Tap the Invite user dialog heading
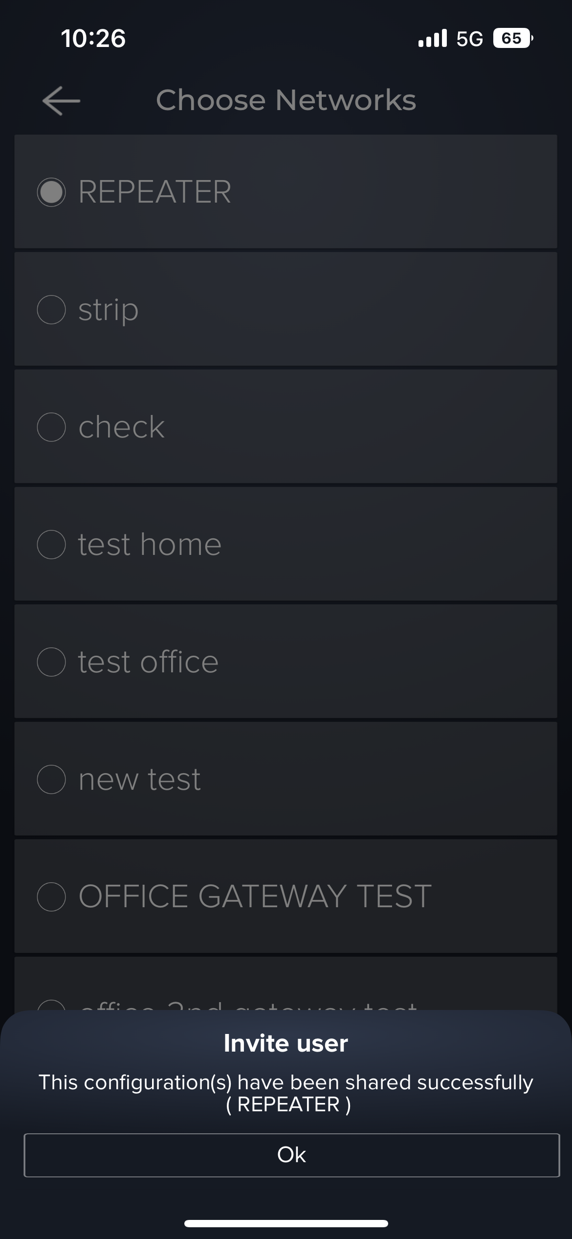Image resolution: width=572 pixels, height=1239 pixels. (x=286, y=1043)
